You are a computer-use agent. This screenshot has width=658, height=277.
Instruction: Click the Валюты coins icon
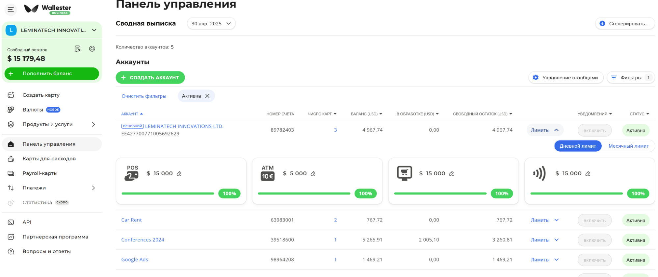tap(11, 110)
